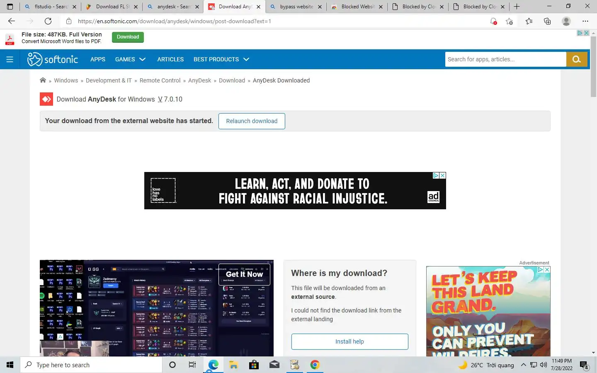
Task: Open the Favorites list icon
Action: (529, 21)
